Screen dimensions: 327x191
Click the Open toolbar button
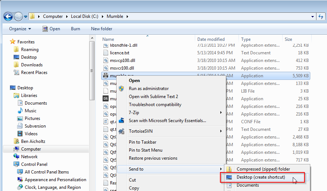(51, 29)
